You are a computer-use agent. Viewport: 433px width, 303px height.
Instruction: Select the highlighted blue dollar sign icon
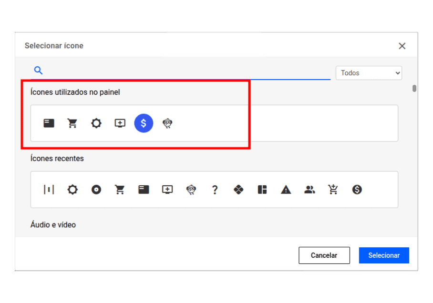tap(144, 123)
